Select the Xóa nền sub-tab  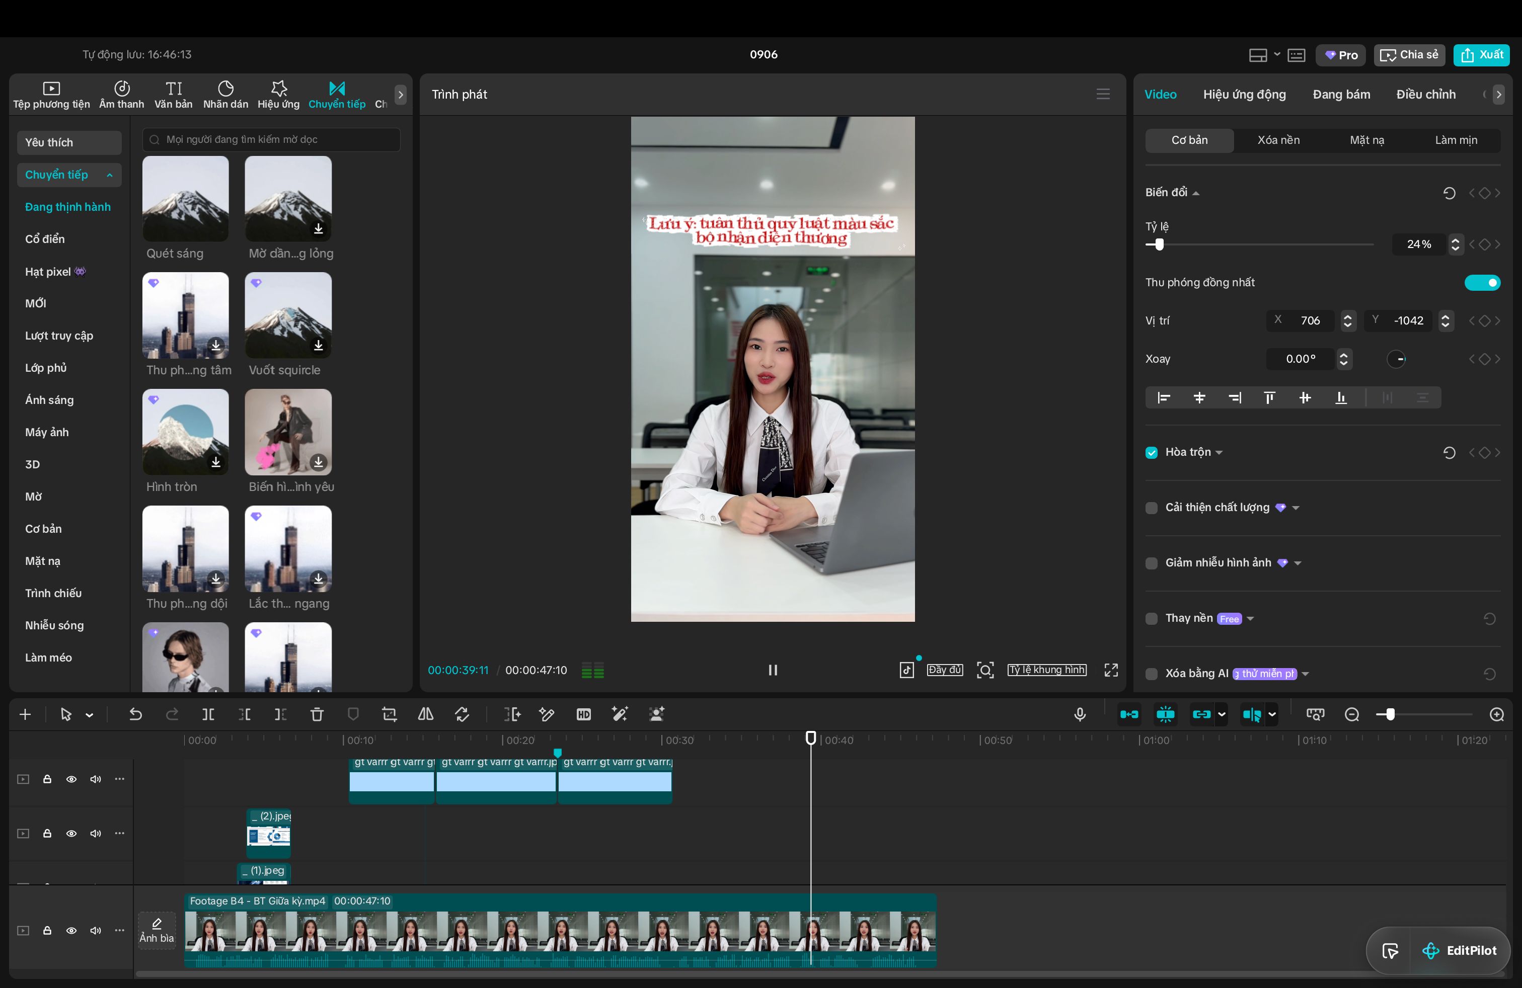click(1278, 140)
